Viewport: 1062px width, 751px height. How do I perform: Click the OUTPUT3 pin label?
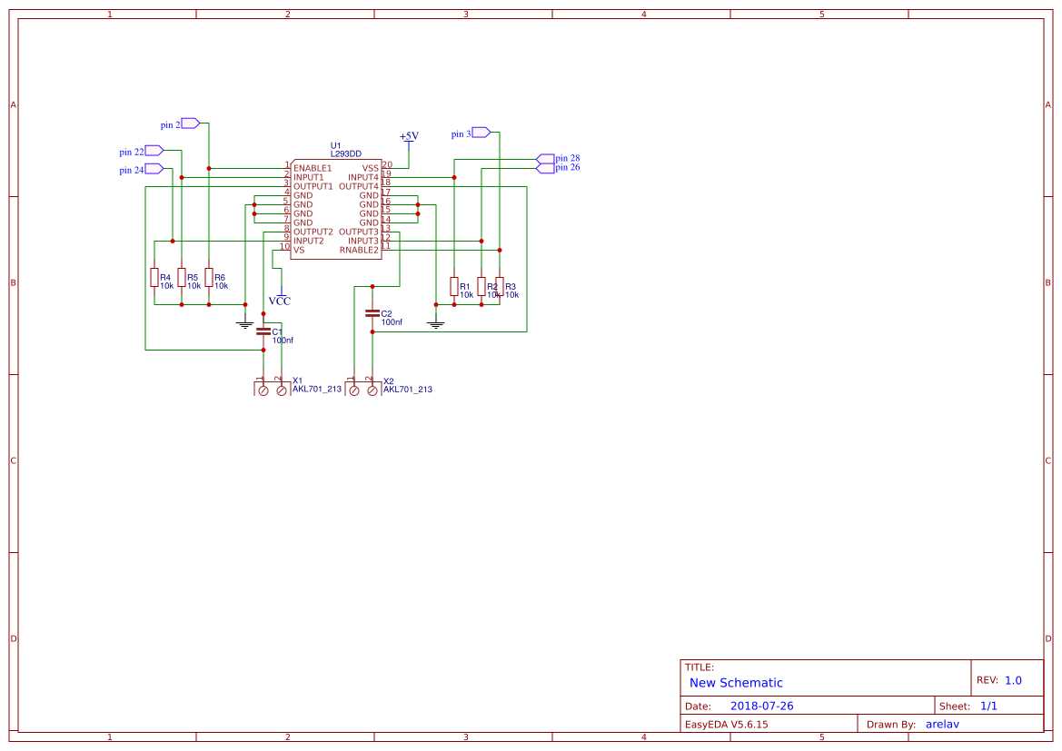click(x=359, y=232)
